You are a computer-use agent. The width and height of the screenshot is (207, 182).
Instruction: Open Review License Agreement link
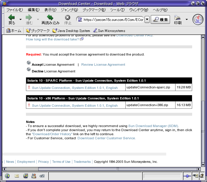103,65
